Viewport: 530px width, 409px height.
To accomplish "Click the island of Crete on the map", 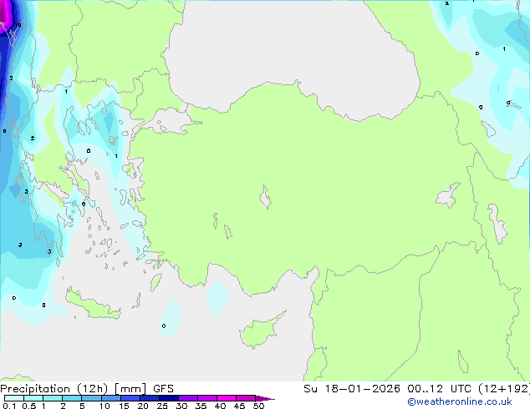I will tap(93, 305).
